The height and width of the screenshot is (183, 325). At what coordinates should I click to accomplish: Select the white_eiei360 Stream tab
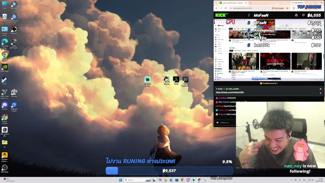coord(233,3)
